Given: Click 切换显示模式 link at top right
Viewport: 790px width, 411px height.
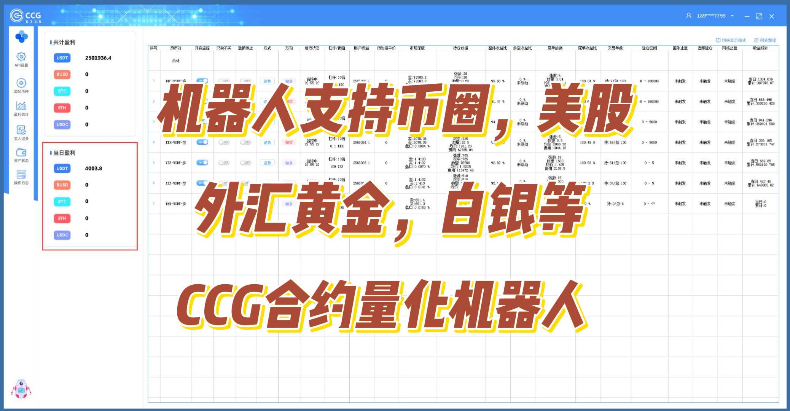Looking at the screenshot, I should tap(731, 40).
